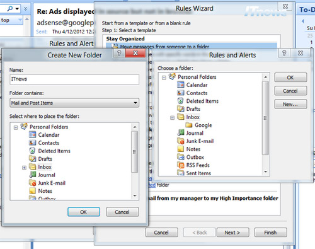Select Notes label in Choose a folder tree
The height and width of the screenshot is (249, 315).
tap(193, 149)
